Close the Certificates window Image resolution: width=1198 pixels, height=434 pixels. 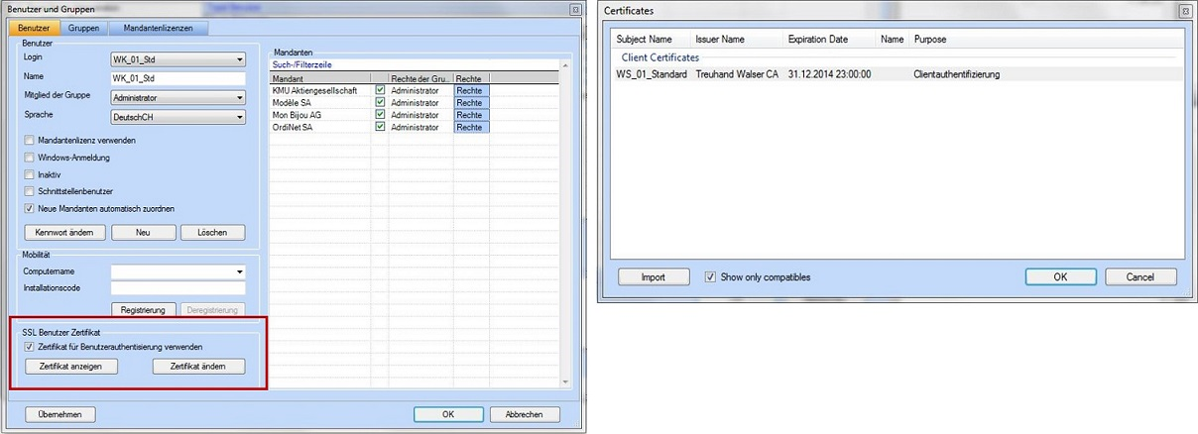click(x=1183, y=10)
